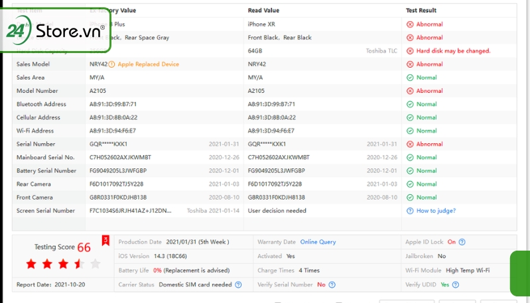Select Mainboard serial C7H052602AXJKWMBT in read value
The width and height of the screenshot is (530, 303).
[279, 157]
